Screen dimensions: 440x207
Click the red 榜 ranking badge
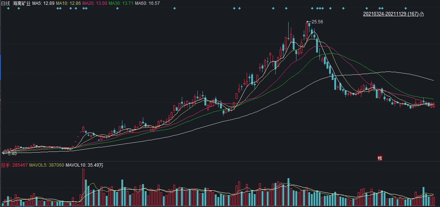coord(380,158)
